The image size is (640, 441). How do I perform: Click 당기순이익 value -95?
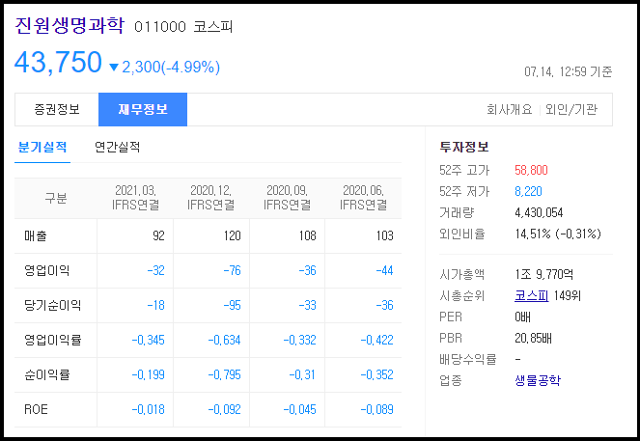(x=233, y=305)
